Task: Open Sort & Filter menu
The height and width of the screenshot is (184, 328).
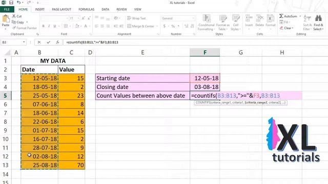Action: tap(307, 22)
